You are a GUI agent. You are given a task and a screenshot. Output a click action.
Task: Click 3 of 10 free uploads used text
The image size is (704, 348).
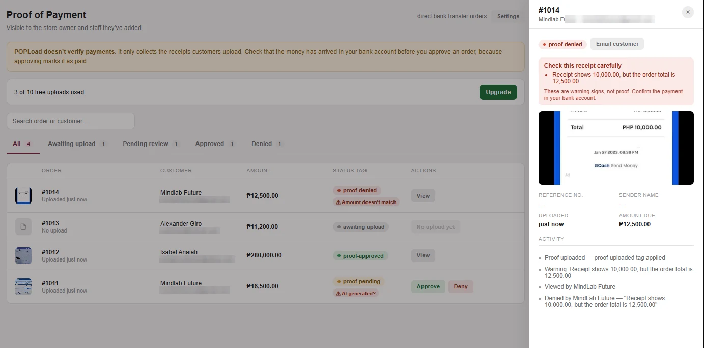point(50,92)
